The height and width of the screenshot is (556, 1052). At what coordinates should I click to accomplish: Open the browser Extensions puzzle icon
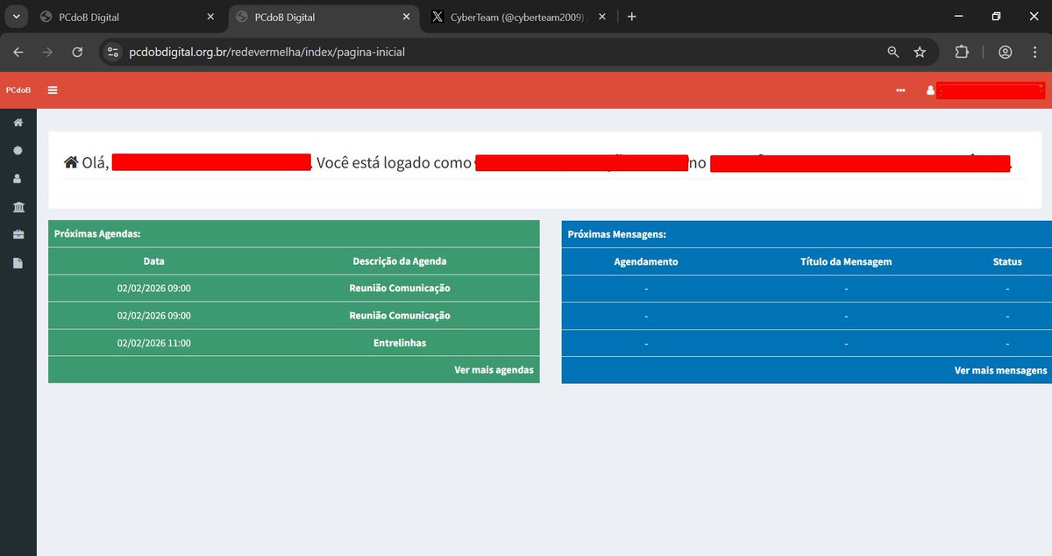tap(962, 52)
